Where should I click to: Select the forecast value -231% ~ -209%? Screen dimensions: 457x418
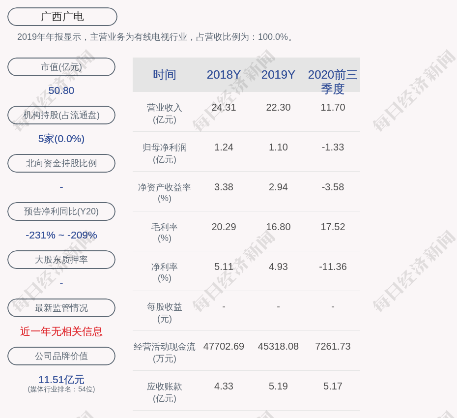[x=61, y=235]
